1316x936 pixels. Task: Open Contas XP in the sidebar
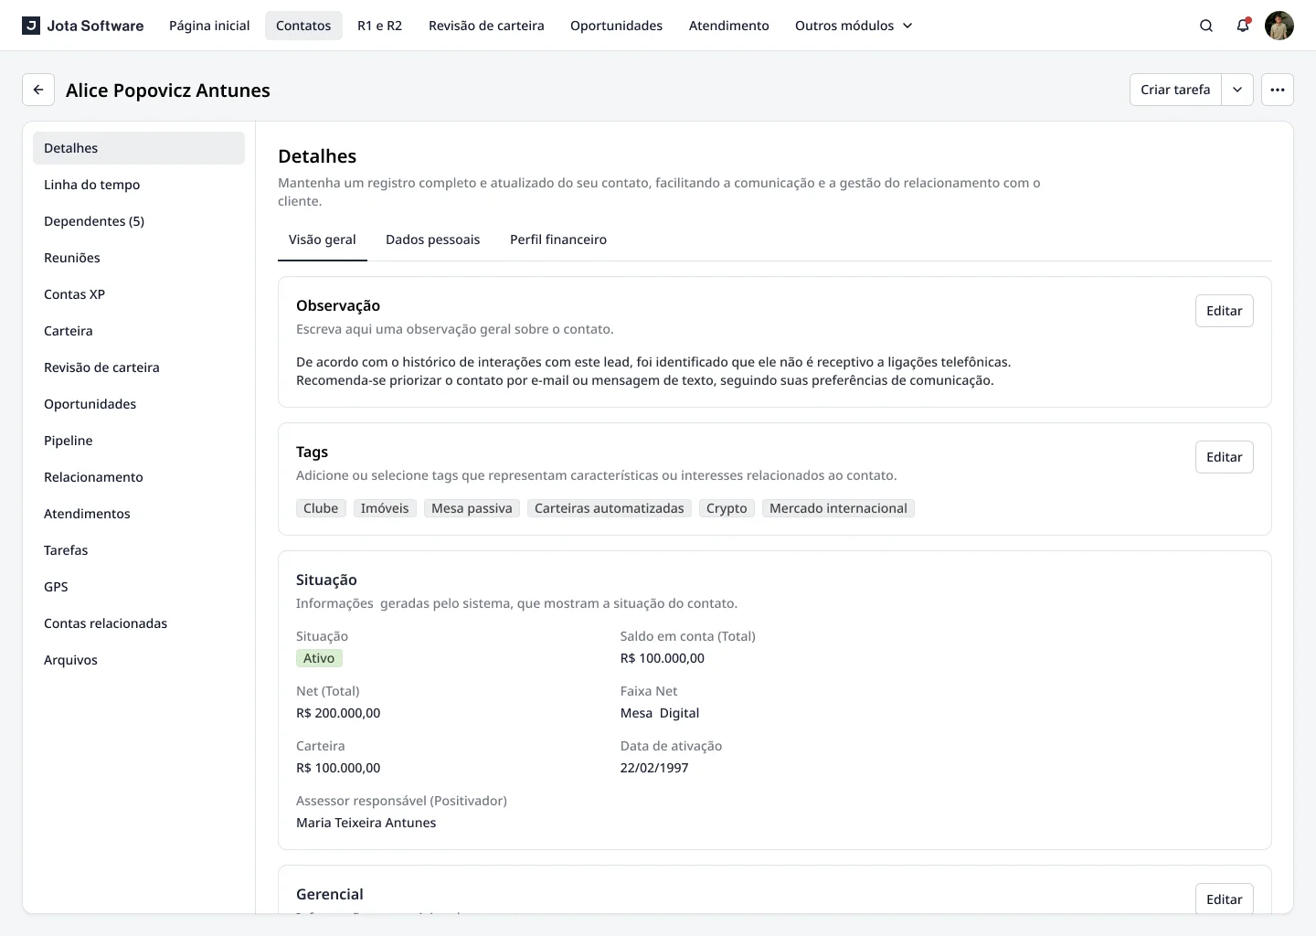click(75, 294)
